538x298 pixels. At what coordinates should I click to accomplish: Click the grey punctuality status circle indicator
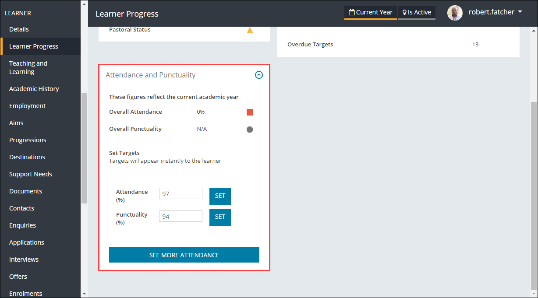[250, 130]
